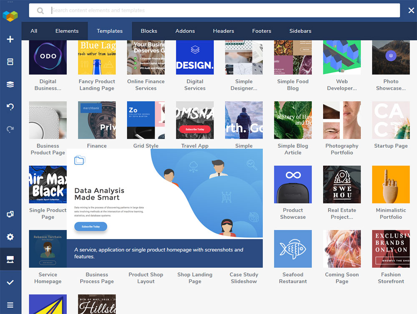
Task: Open the Responsive View devices icon
Action: point(10,214)
